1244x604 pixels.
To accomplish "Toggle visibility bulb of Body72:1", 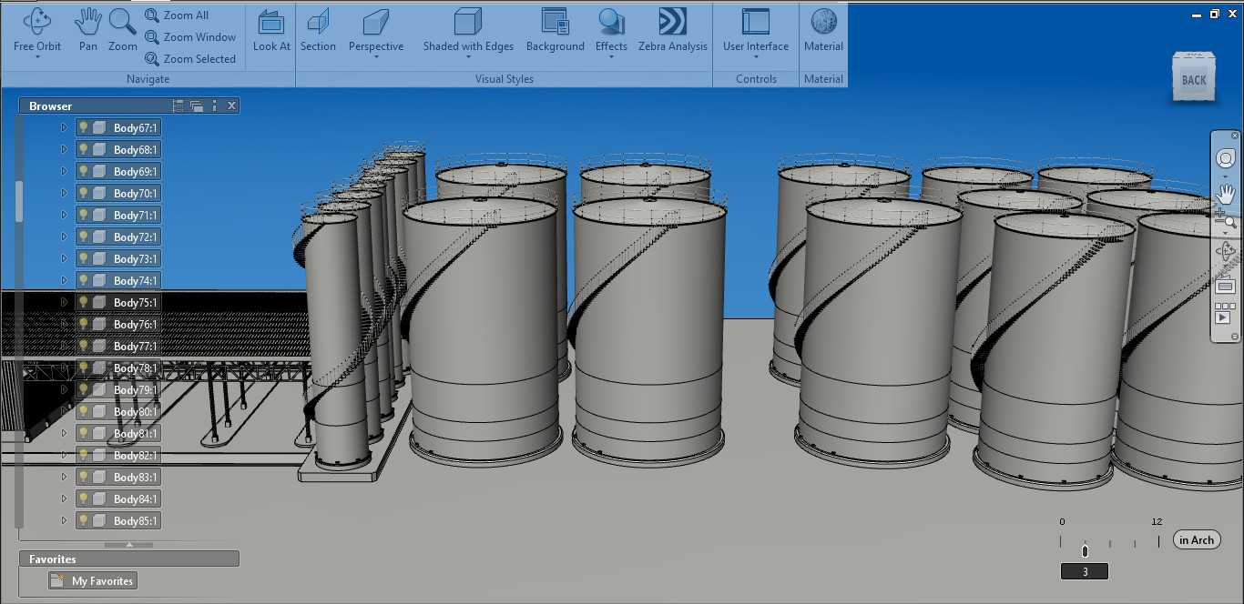I will click(x=83, y=237).
